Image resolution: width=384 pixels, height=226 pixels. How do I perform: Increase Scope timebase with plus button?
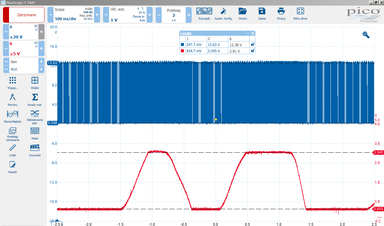pos(97,15)
